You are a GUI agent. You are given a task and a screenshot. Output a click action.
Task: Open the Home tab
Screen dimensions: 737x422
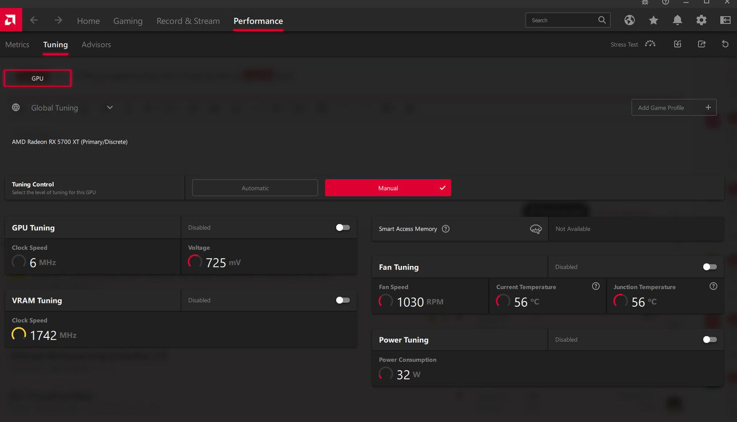click(88, 21)
